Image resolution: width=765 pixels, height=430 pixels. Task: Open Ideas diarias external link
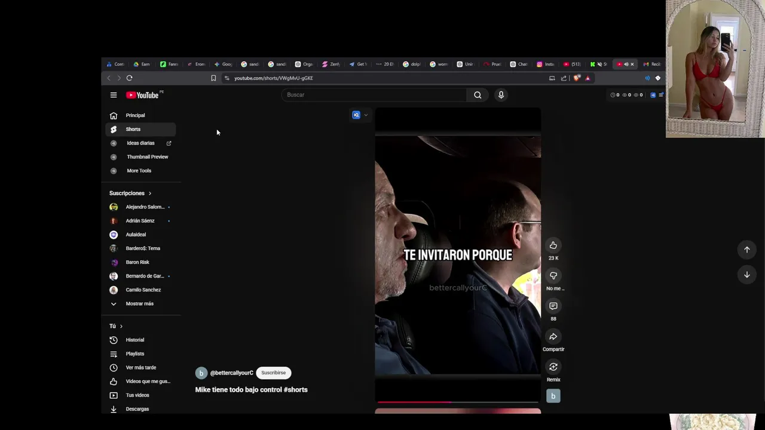(x=140, y=143)
